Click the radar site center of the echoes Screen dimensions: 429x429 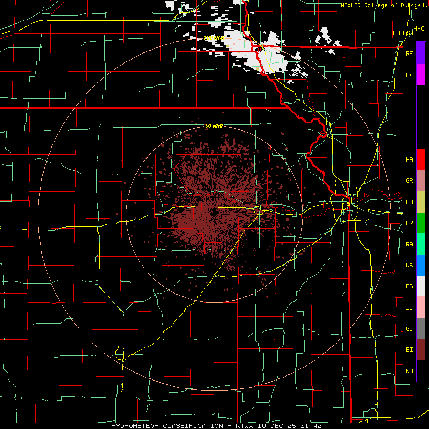(x=214, y=215)
